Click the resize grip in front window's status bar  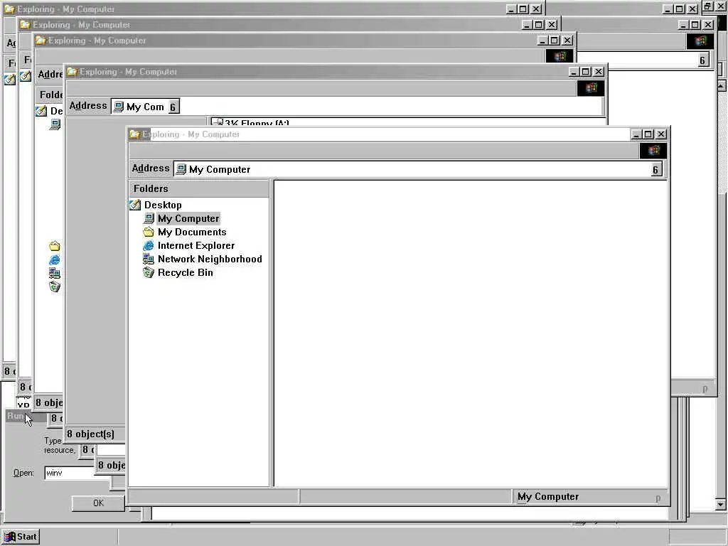pyautogui.click(x=658, y=498)
